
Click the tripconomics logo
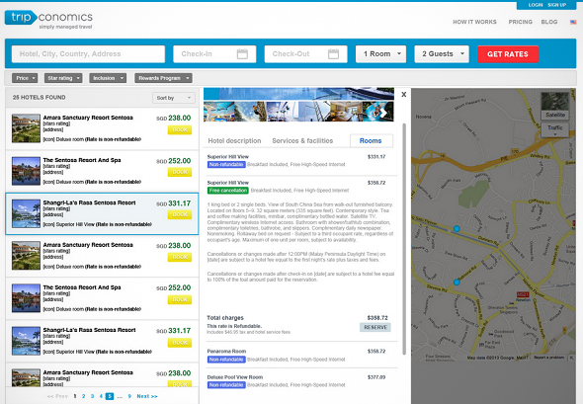pos(48,20)
